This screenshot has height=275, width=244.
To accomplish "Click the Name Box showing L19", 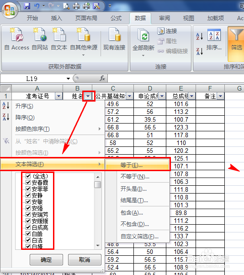I will coord(32,79).
